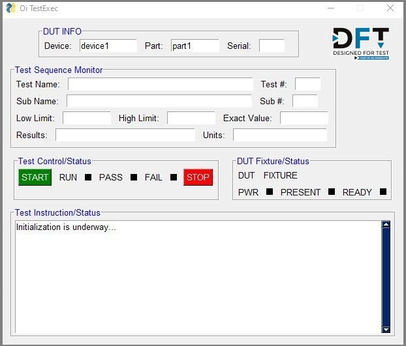Click the PWR indicator square
Viewport: 406px width, 346px height.
(x=269, y=192)
